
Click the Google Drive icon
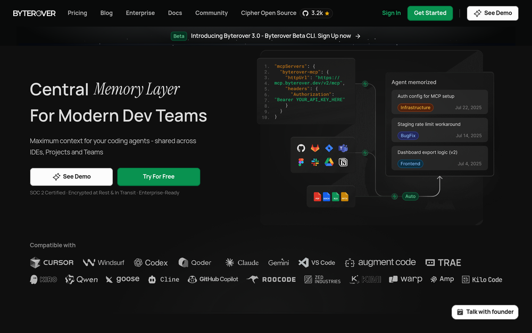pyautogui.click(x=329, y=163)
